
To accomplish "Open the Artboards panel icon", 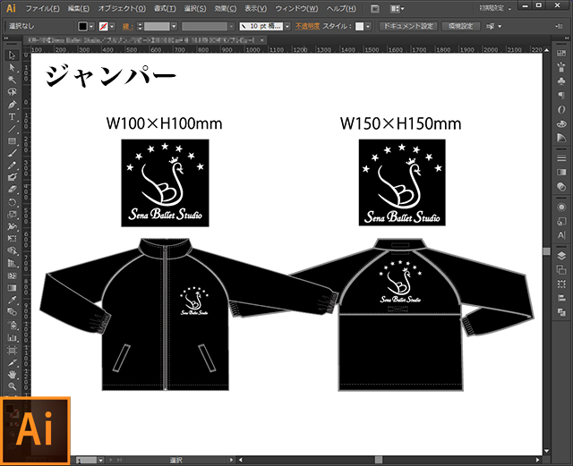I will (x=561, y=270).
